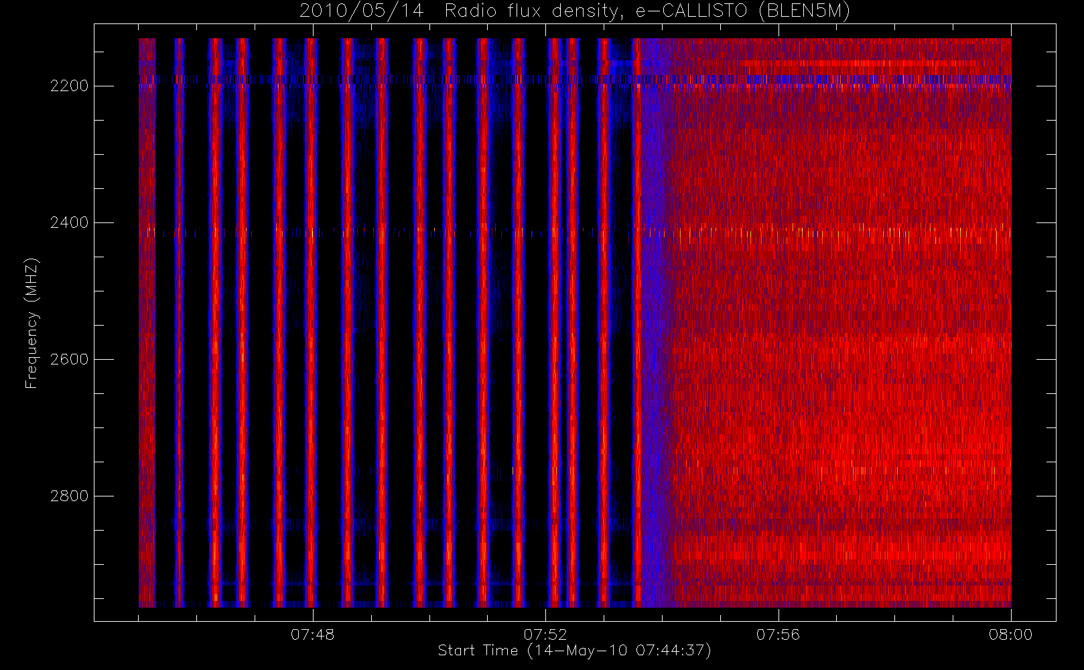The height and width of the screenshot is (670, 1084).
Task: Click the 'Frequency (MHZ)' axis label
Action: pos(31,323)
